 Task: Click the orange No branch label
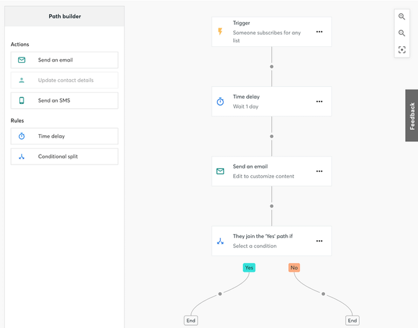pos(294,268)
